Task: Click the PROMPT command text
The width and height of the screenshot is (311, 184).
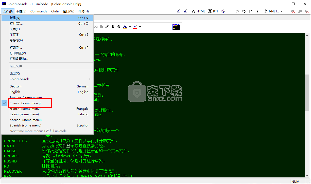Action: click(11, 156)
